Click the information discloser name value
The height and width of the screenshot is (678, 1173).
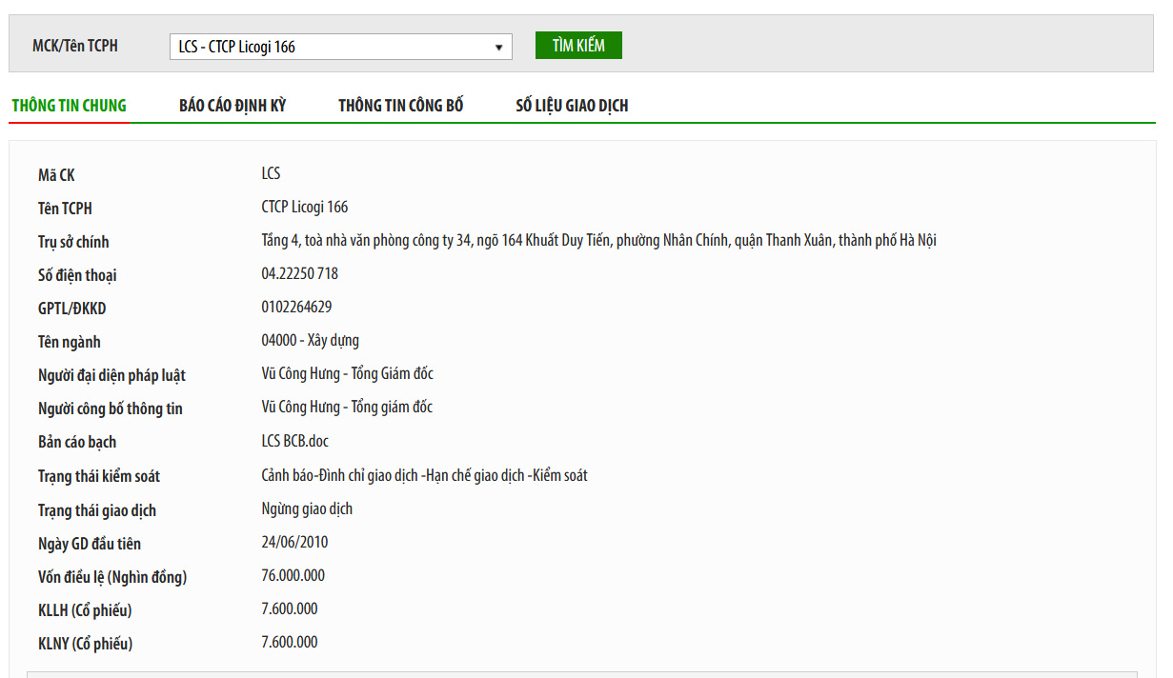(x=347, y=407)
